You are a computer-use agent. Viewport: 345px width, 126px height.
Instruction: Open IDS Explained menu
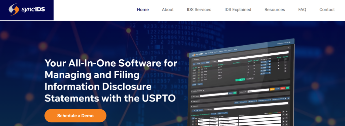(x=238, y=10)
